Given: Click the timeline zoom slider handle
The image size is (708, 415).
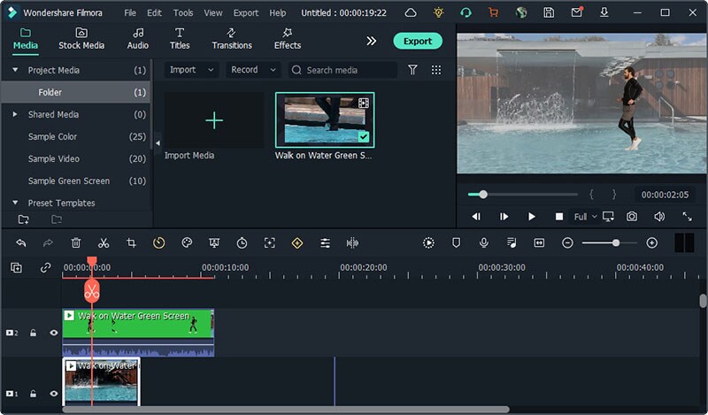Looking at the screenshot, I should point(616,242).
